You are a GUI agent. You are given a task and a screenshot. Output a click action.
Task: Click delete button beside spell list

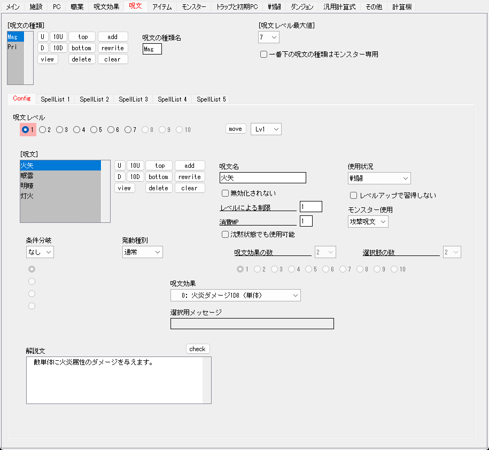(x=159, y=188)
